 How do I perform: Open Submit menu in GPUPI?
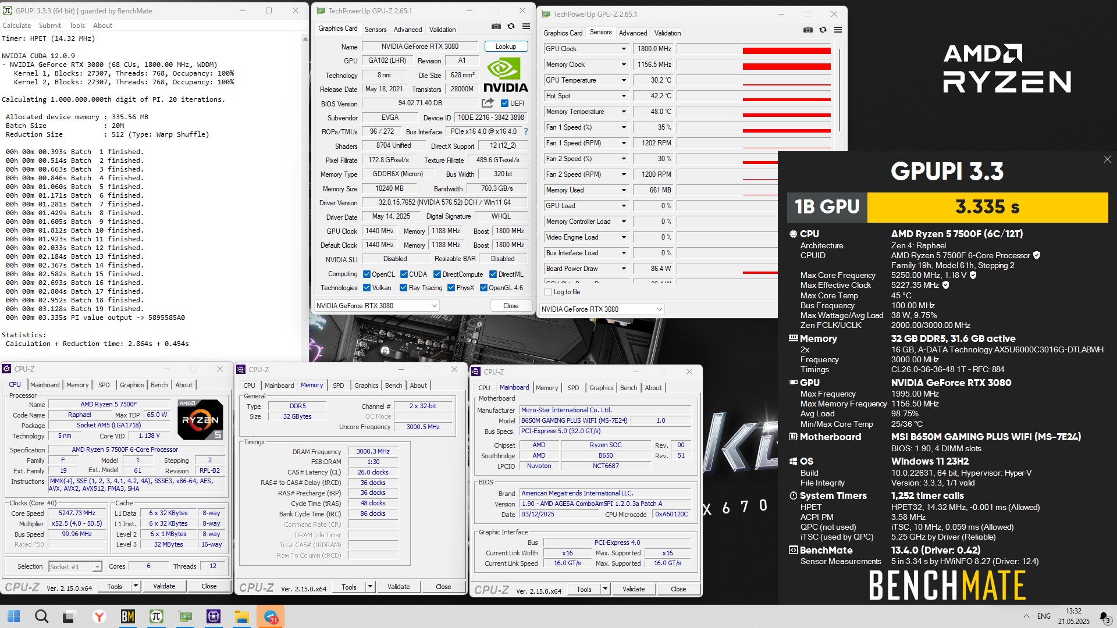click(50, 26)
